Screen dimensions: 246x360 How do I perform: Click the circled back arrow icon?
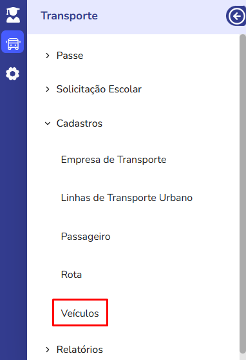click(x=236, y=16)
